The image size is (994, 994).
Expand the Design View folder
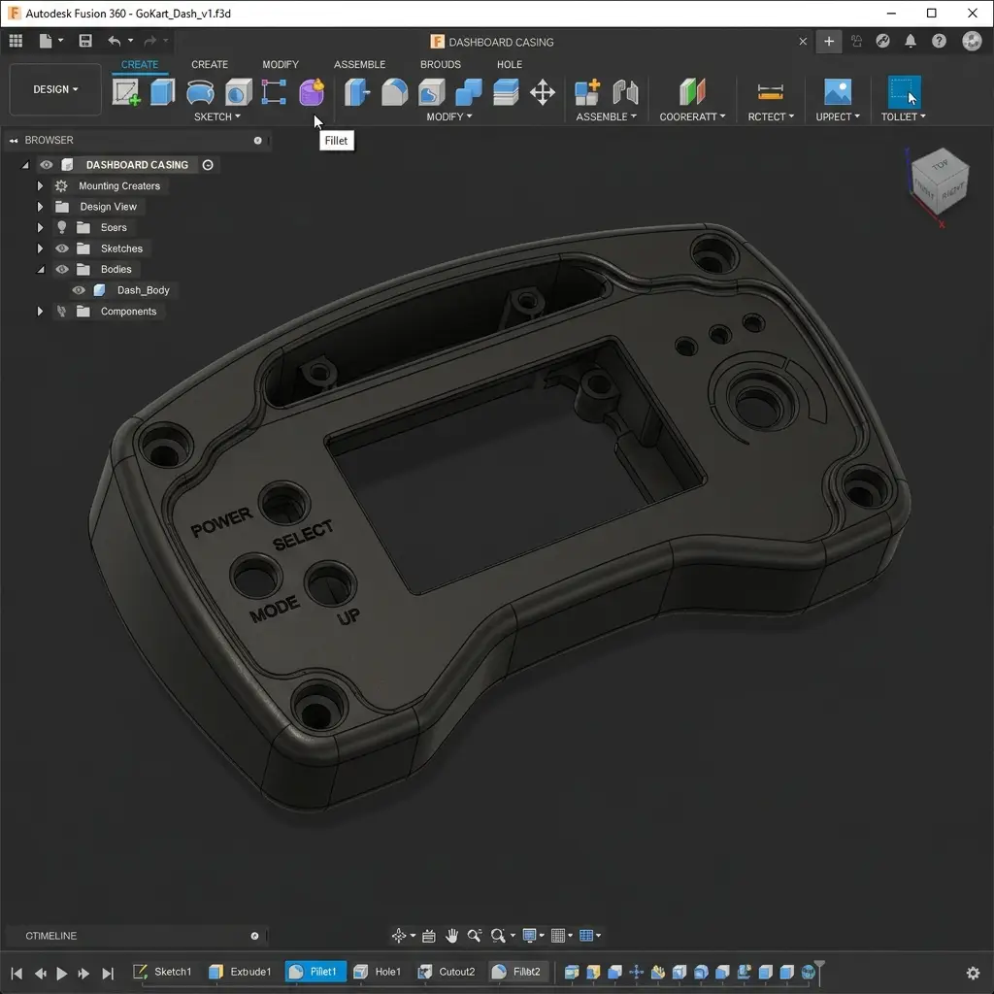coord(40,207)
